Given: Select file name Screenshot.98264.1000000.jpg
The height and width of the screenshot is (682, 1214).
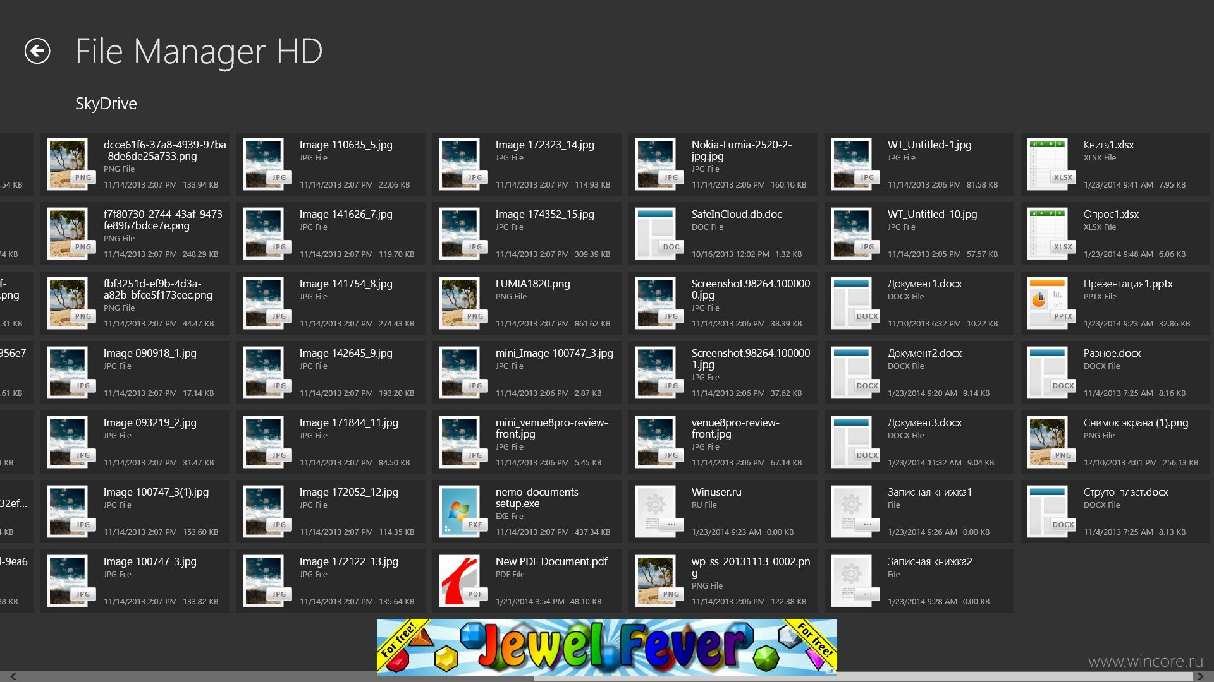Looking at the screenshot, I should (751, 289).
